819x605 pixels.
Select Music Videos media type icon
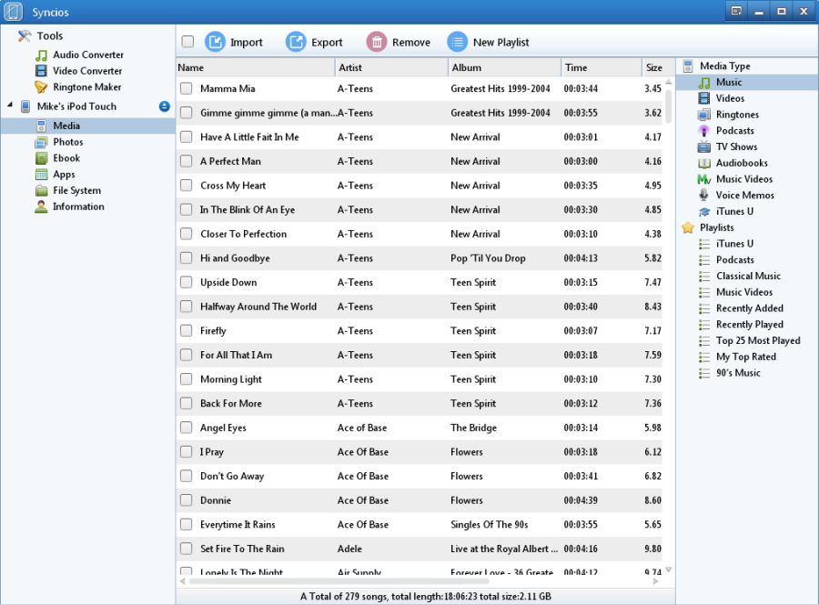704,179
